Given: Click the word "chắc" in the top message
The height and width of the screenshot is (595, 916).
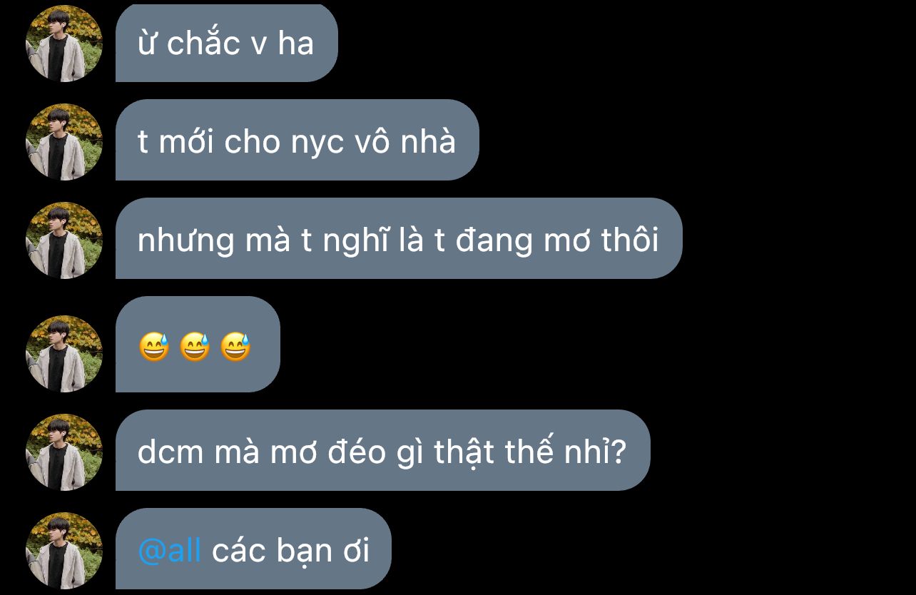Looking at the screenshot, I should [203, 43].
